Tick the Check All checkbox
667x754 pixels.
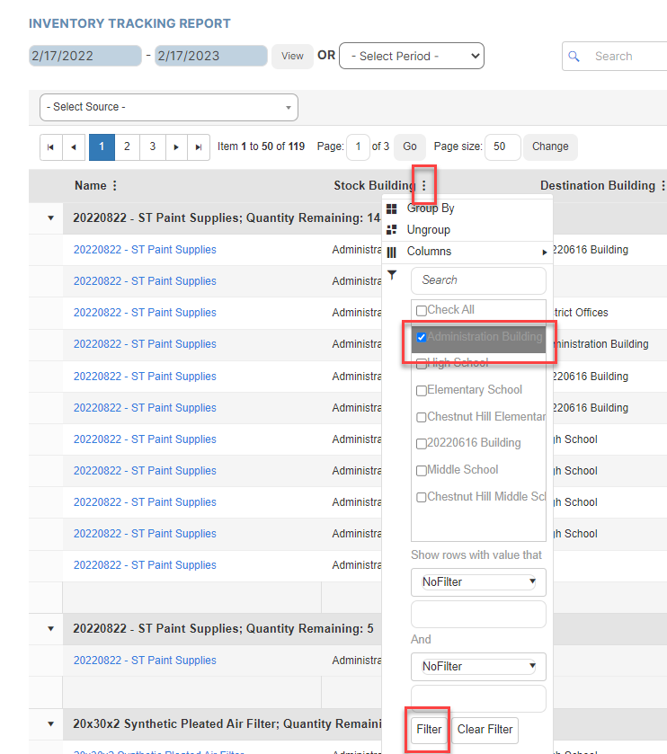(422, 311)
